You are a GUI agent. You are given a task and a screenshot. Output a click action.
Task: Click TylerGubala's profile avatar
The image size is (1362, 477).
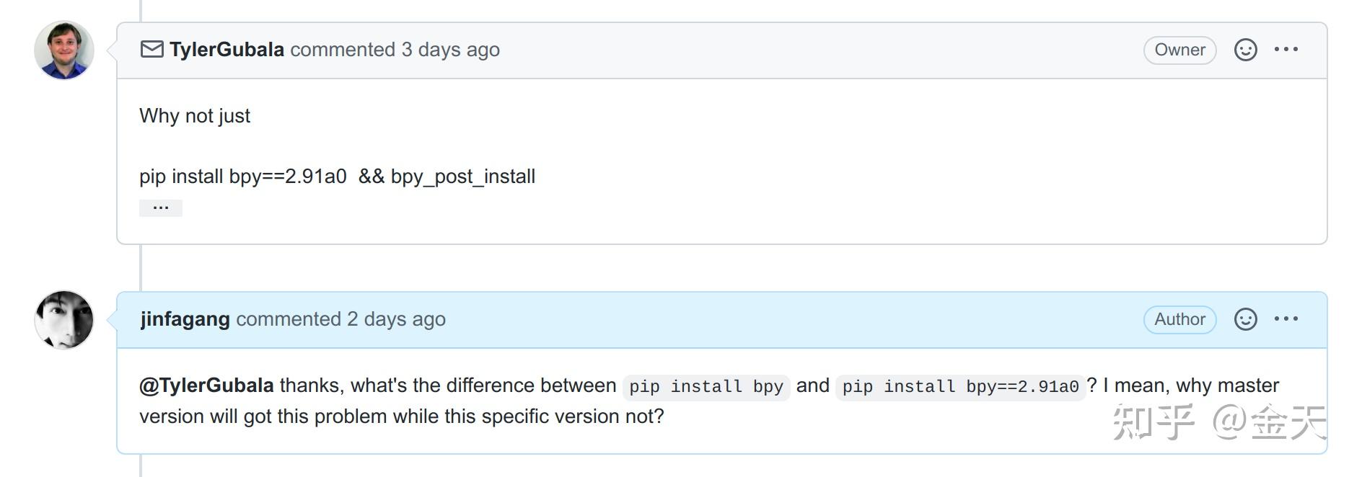pyautogui.click(x=64, y=50)
